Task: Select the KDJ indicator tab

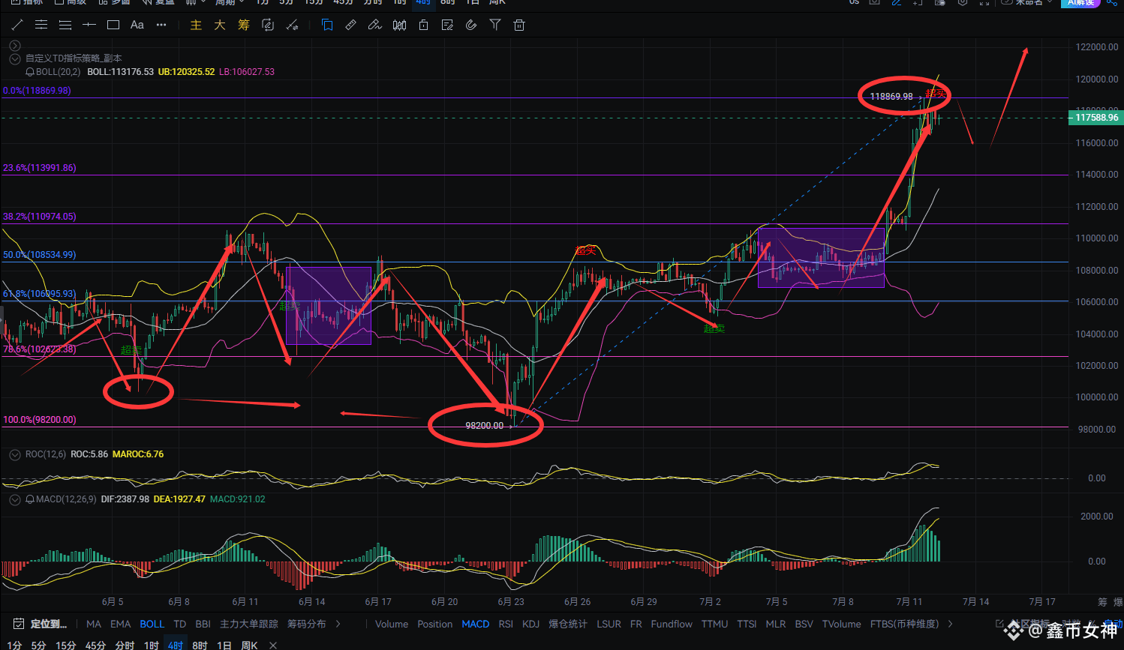Action: [x=530, y=624]
